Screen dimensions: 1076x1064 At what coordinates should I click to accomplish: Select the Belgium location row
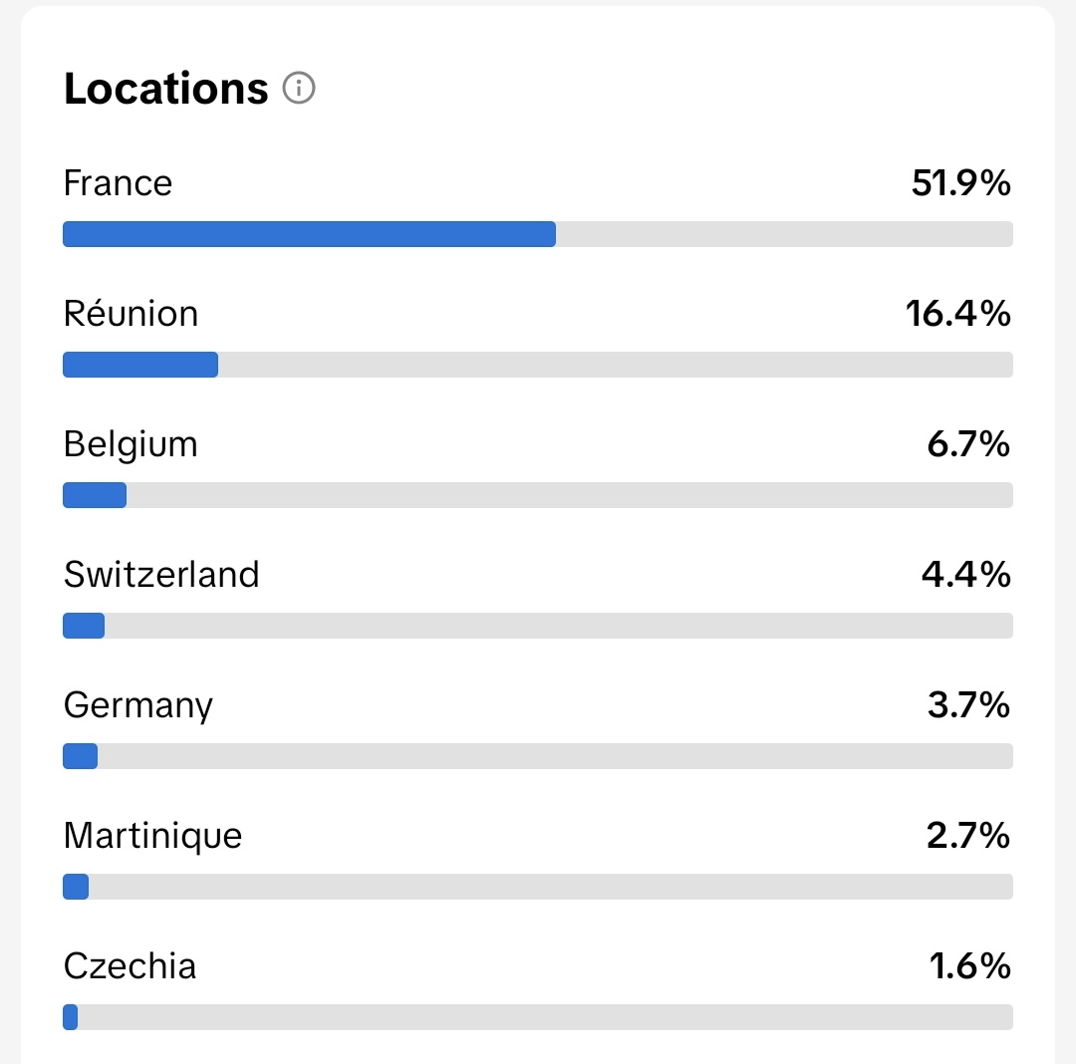(131, 444)
